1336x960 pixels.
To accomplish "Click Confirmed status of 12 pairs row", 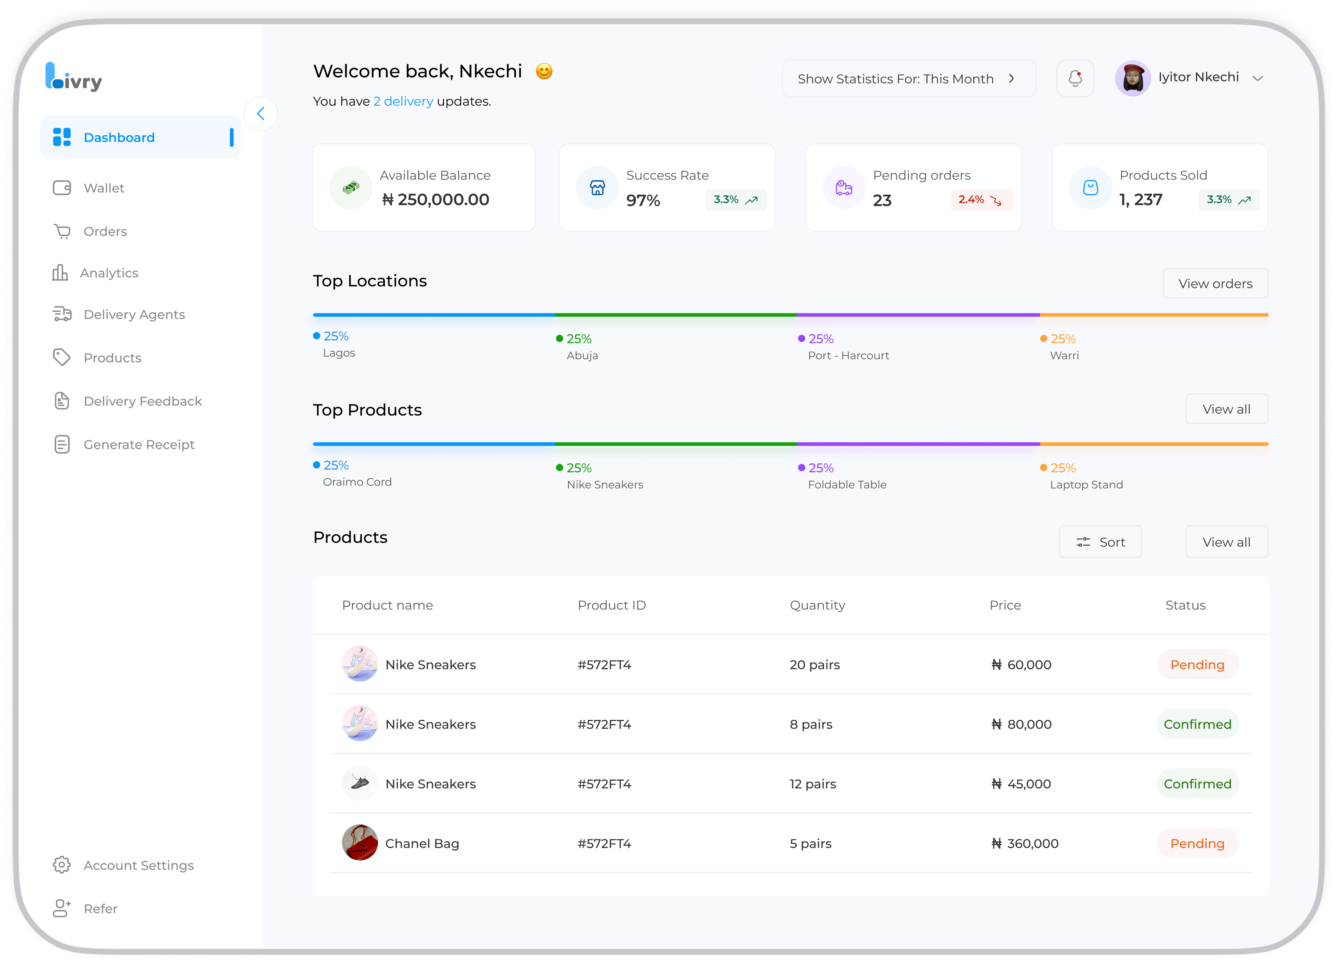I will point(1198,783).
